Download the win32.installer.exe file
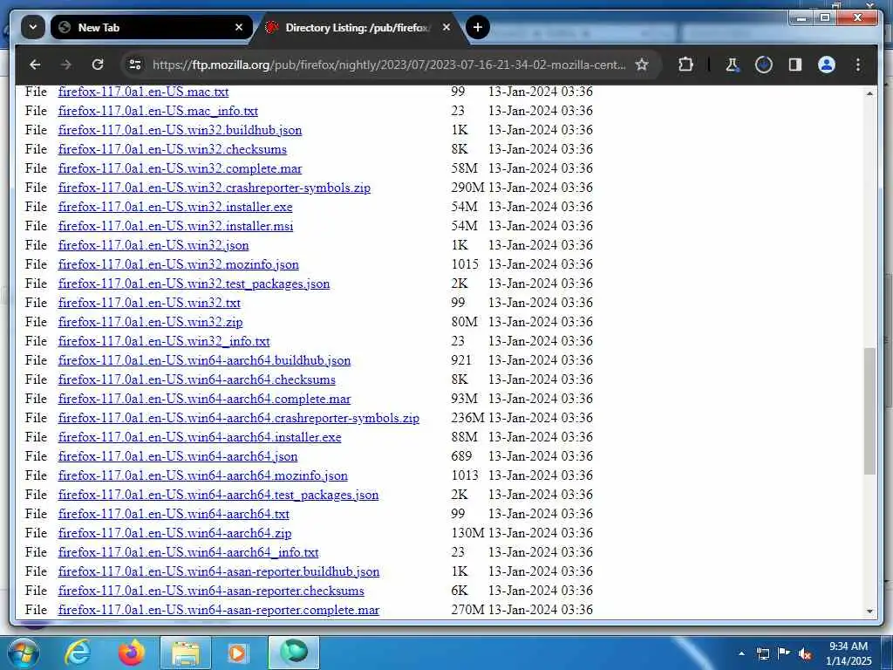This screenshot has width=893, height=670. point(174,207)
